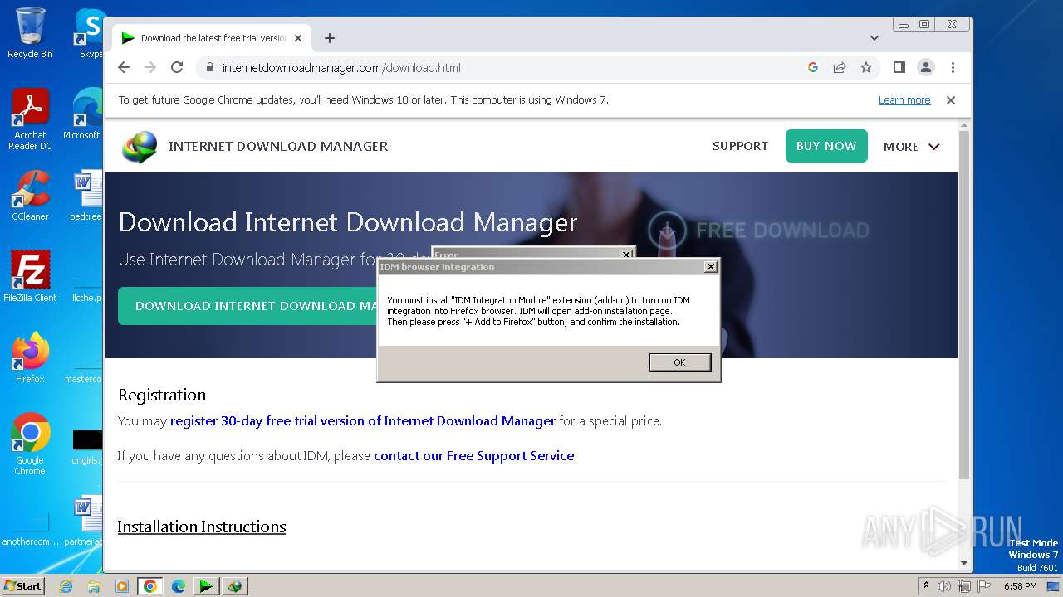Expand the MORE dropdown menu
Viewport: 1063px width, 597px height.
[x=911, y=147]
